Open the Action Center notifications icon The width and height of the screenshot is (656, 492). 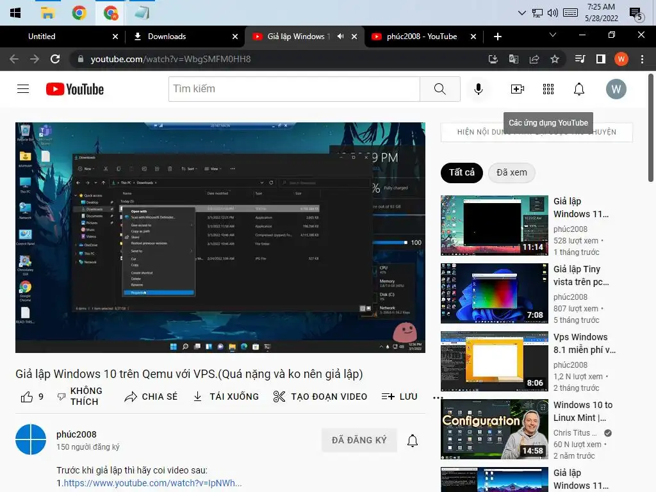pyautogui.click(x=636, y=14)
